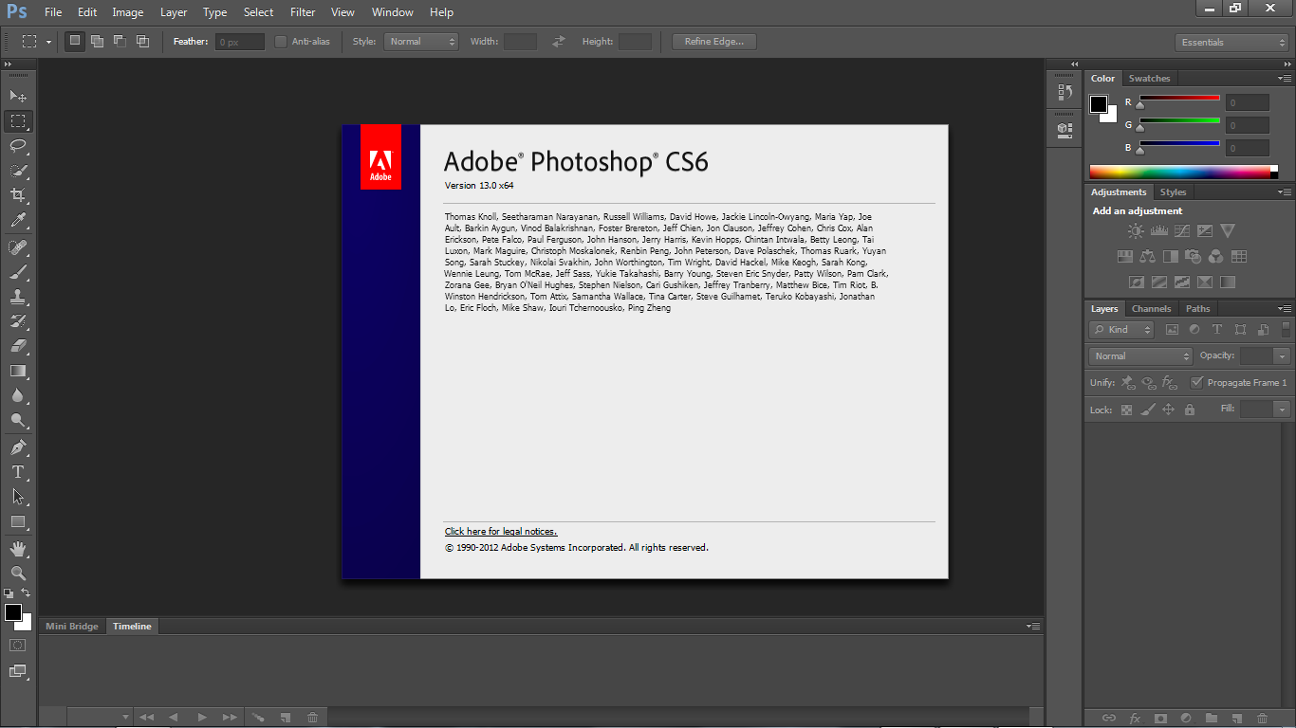Switch to the Mini Bridge tab
Image resolution: width=1296 pixels, height=728 pixels.
coord(72,627)
